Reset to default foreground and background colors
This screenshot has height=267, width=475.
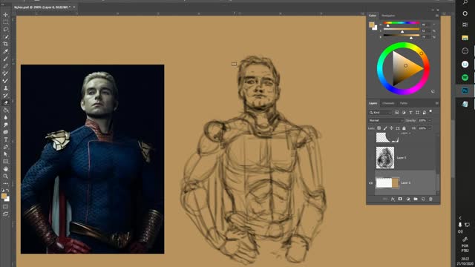pos(3,191)
